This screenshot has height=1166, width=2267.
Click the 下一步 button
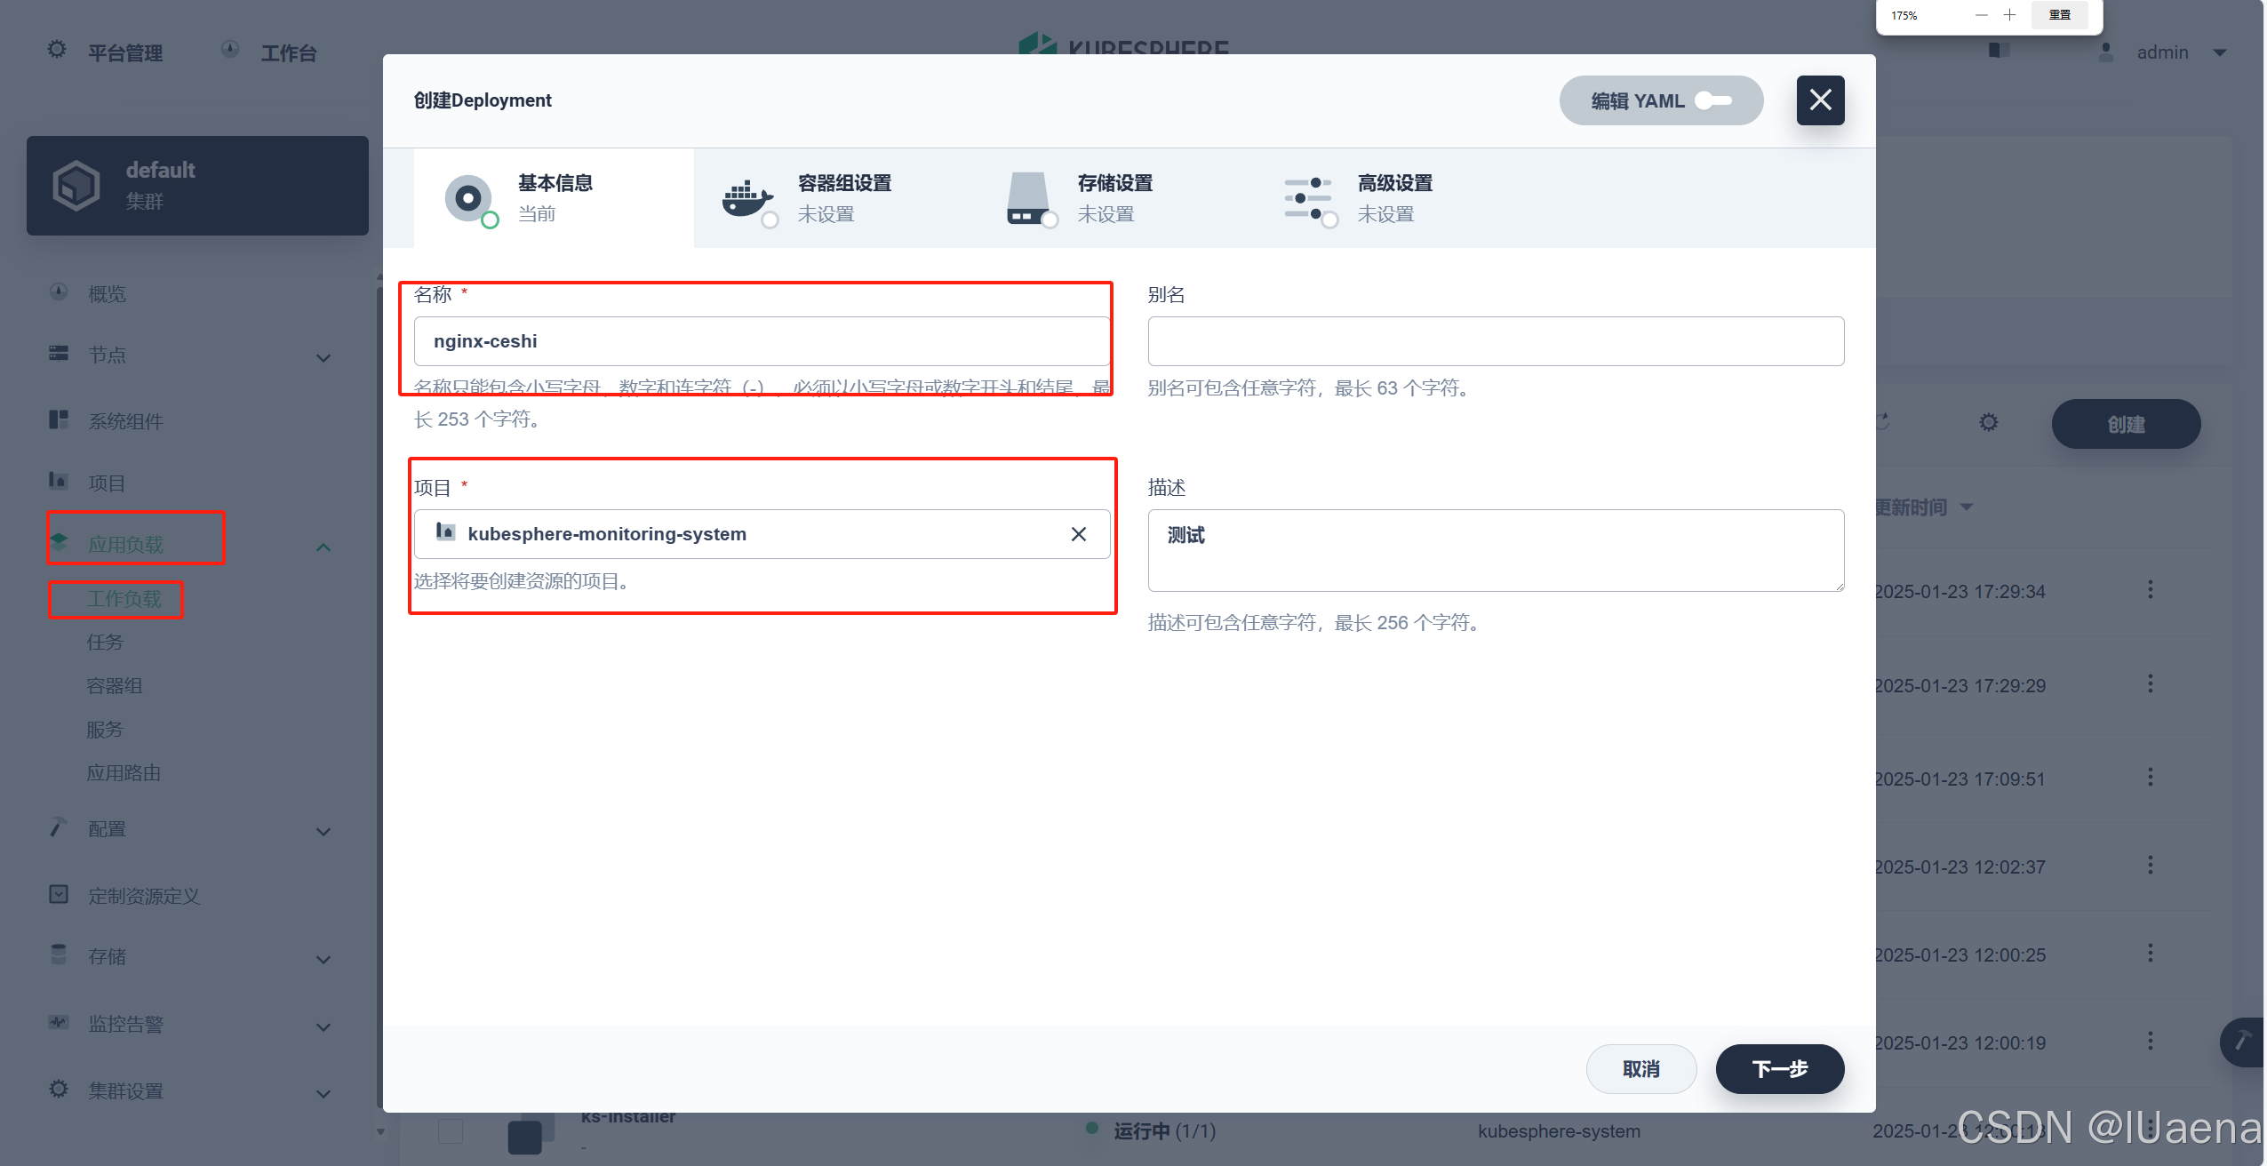click(1779, 1069)
